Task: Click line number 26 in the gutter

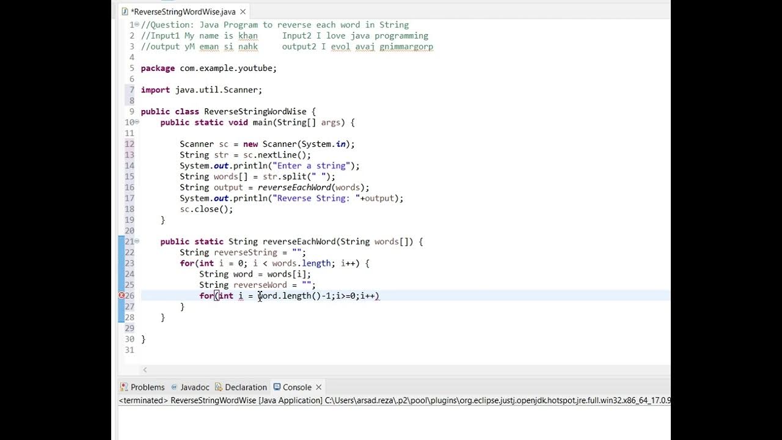Action: click(130, 296)
